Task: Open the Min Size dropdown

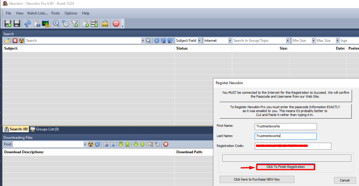Action: point(304,41)
